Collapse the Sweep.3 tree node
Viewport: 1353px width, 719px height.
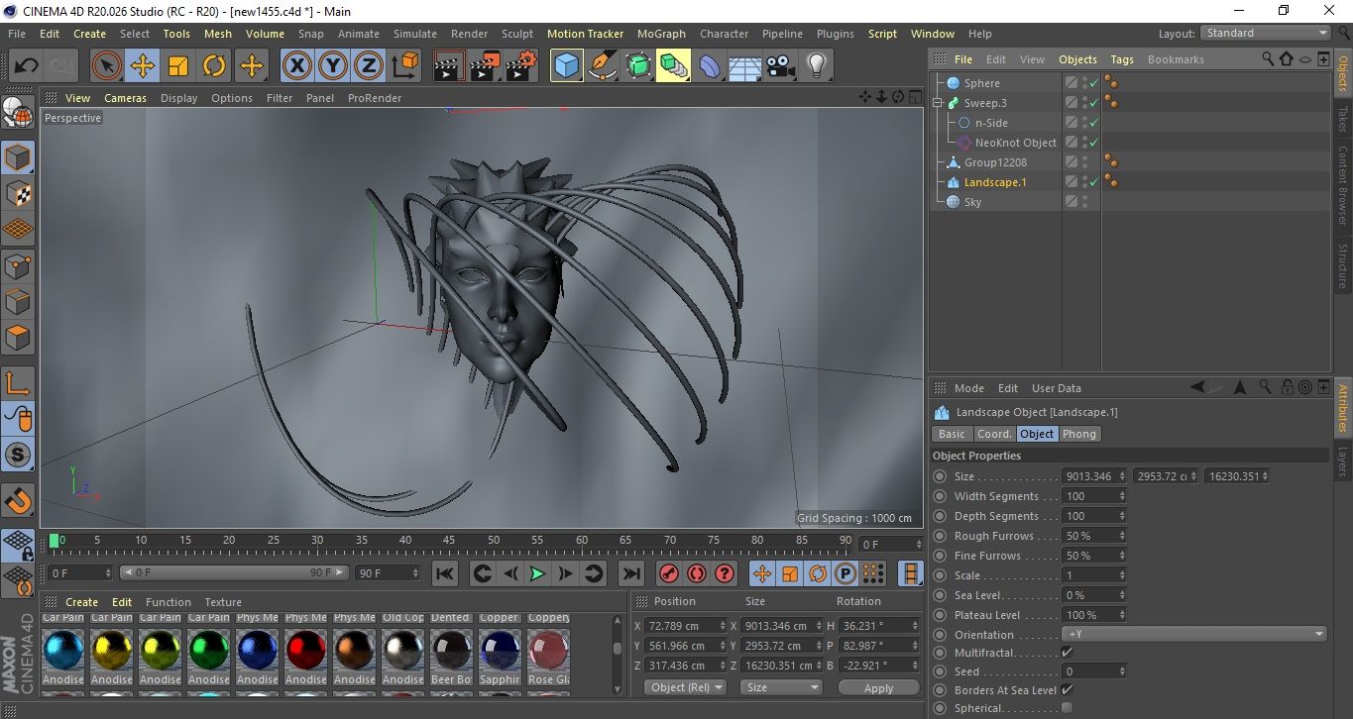938,103
